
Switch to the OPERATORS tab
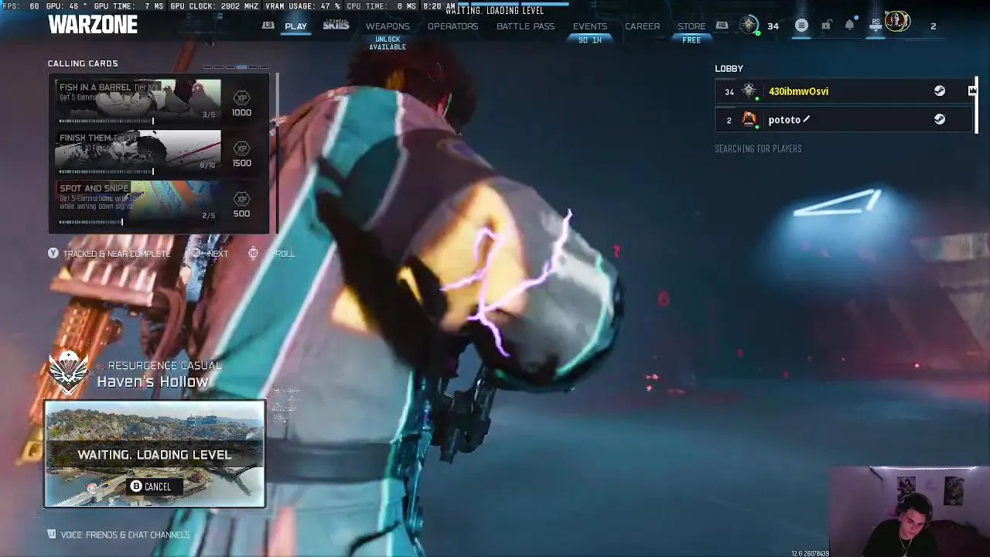[x=452, y=26]
